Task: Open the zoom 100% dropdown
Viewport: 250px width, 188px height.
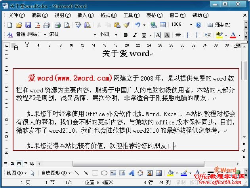Action: [191, 25]
